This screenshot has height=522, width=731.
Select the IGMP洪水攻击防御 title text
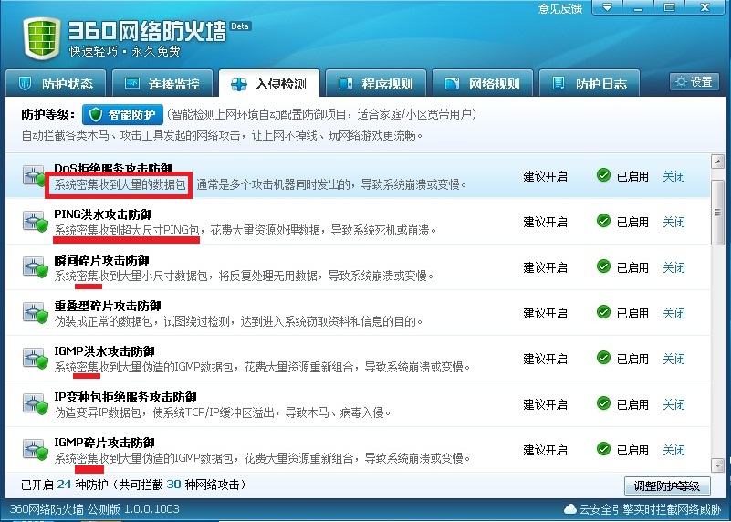click(104, 351)
